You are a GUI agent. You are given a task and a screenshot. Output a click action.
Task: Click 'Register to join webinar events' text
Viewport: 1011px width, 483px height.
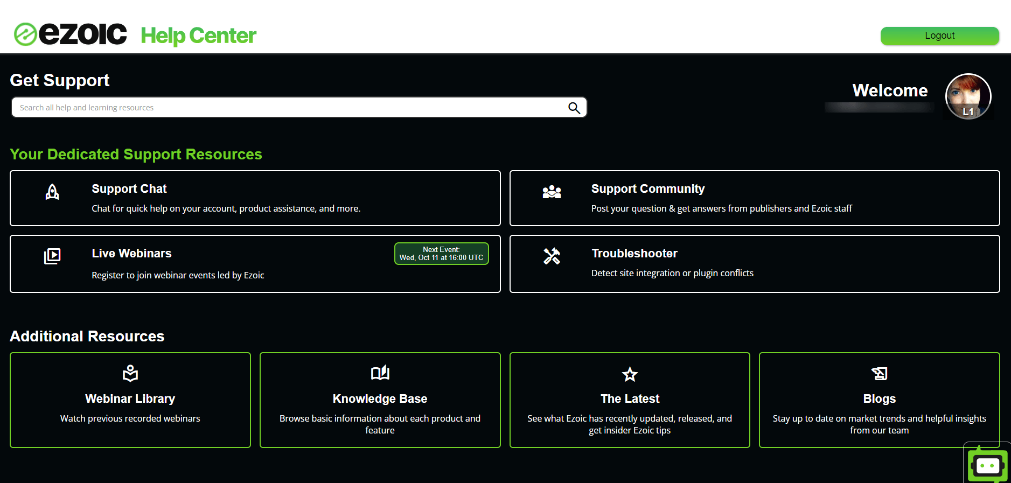[x=178, y=275]
